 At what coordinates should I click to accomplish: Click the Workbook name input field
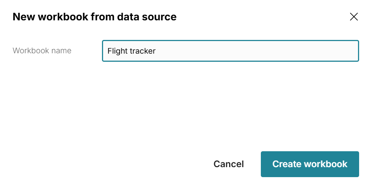coord(230,51)
